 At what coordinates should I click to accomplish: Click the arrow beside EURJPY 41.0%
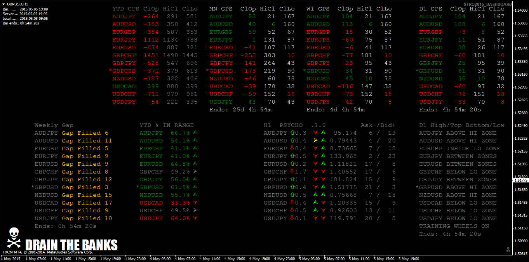[195, 156]
